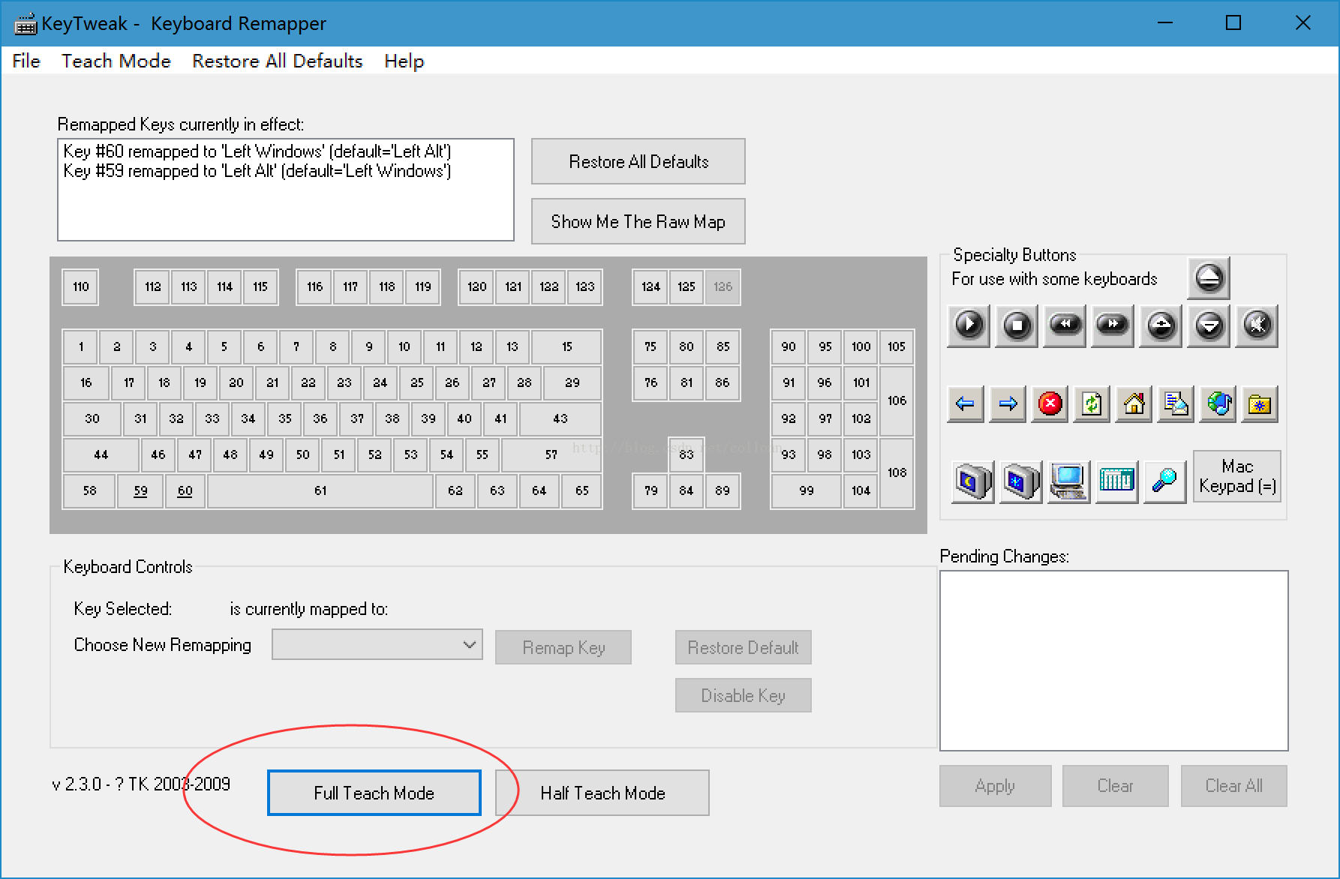Screen dimensions: 1340x879
Task: Select keyboard key 43
Action: point(560,418)
